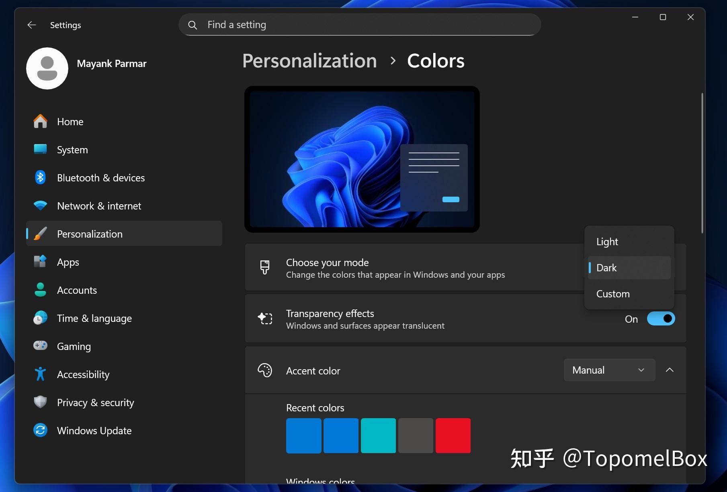Click the On label beside toggle
Image resolution: width=727 pixels, height=492 pixels.
[631, 319]
